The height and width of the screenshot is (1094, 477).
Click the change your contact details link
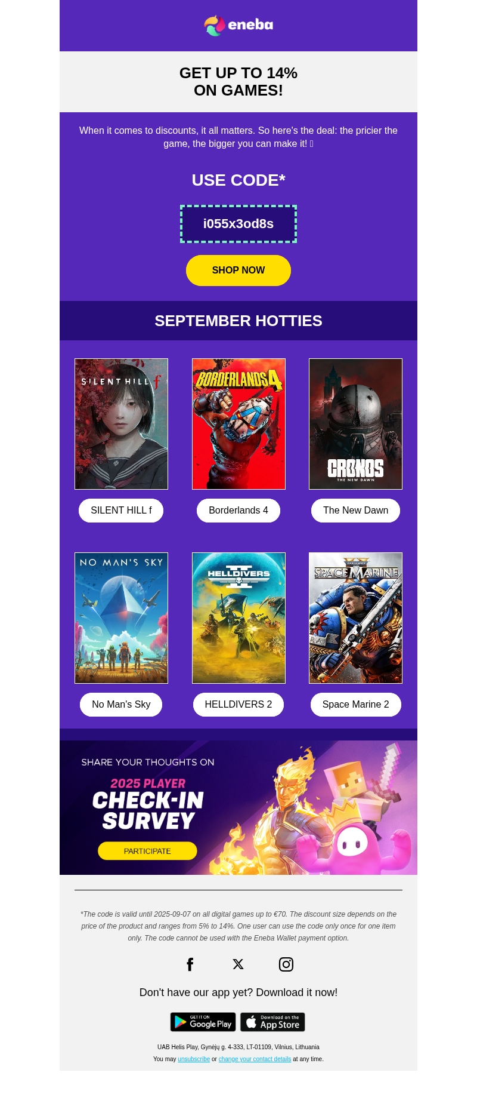click(255, 1059)
